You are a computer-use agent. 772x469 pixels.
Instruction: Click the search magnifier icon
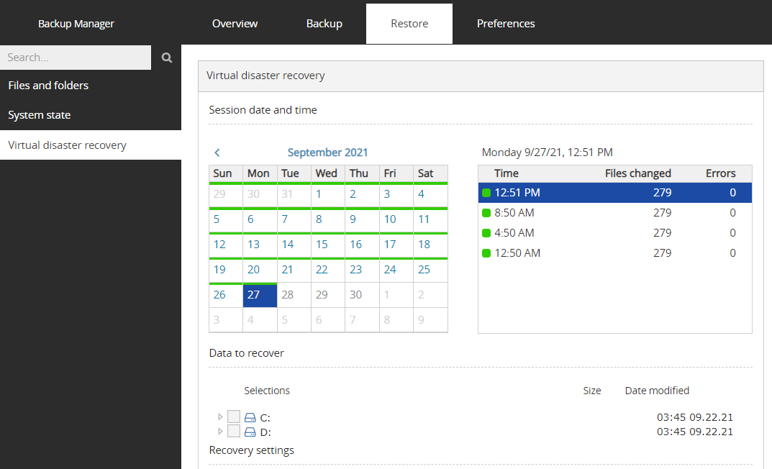click(x=167, y=58)
